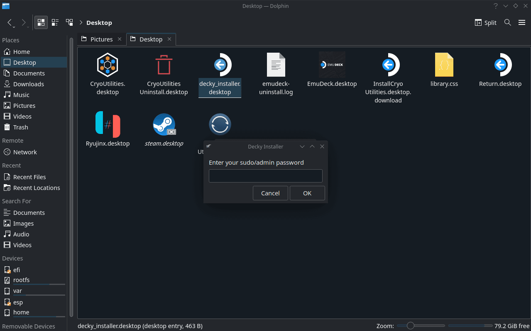
Task: Close the Desktop tab
Action: tap(169, 39)
